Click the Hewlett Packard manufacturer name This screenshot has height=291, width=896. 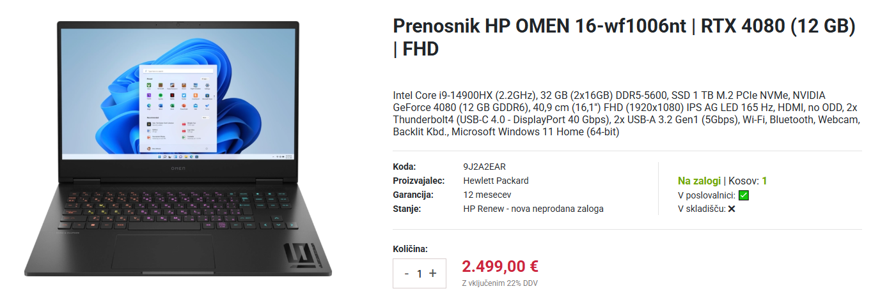click(x=496, y=181)
